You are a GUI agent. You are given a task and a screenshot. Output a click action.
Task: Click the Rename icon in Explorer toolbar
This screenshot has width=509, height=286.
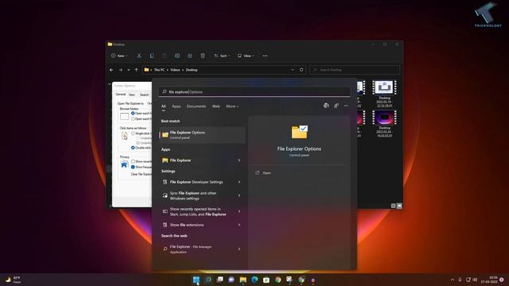point(177,56)
